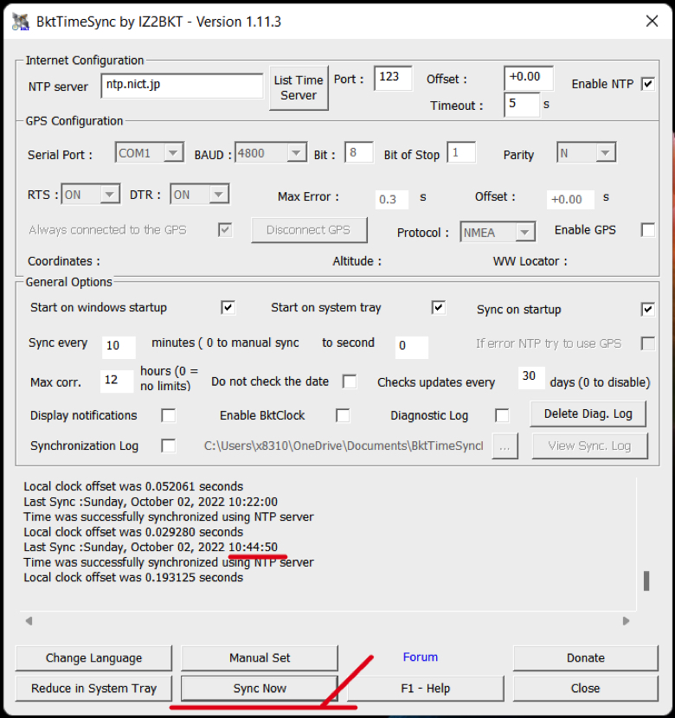Open the BAUD 4800 dropdown
This screenshot has width=675, height=718.
point(271,153)
